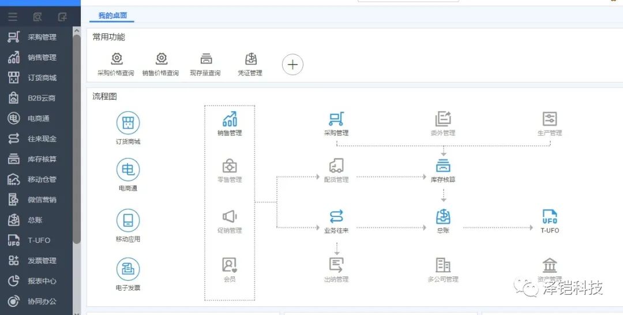
Task: Open 电子发票 flowchart icon
Action: click(x=128, y=269)
